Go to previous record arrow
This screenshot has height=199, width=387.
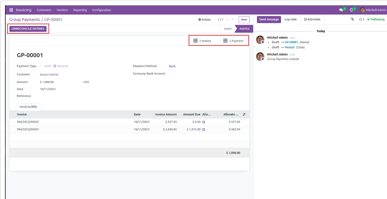227,20
